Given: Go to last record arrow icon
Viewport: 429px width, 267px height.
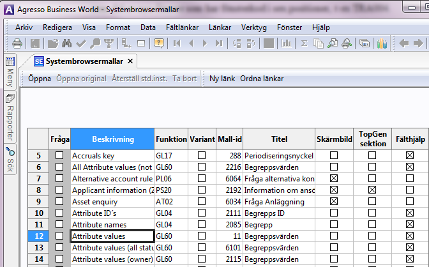Looking at the screenshot, I should 219,43.
